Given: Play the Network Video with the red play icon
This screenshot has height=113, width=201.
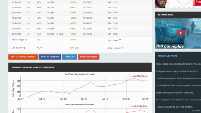Looking at the screenshot, I should tap(181, 33).
